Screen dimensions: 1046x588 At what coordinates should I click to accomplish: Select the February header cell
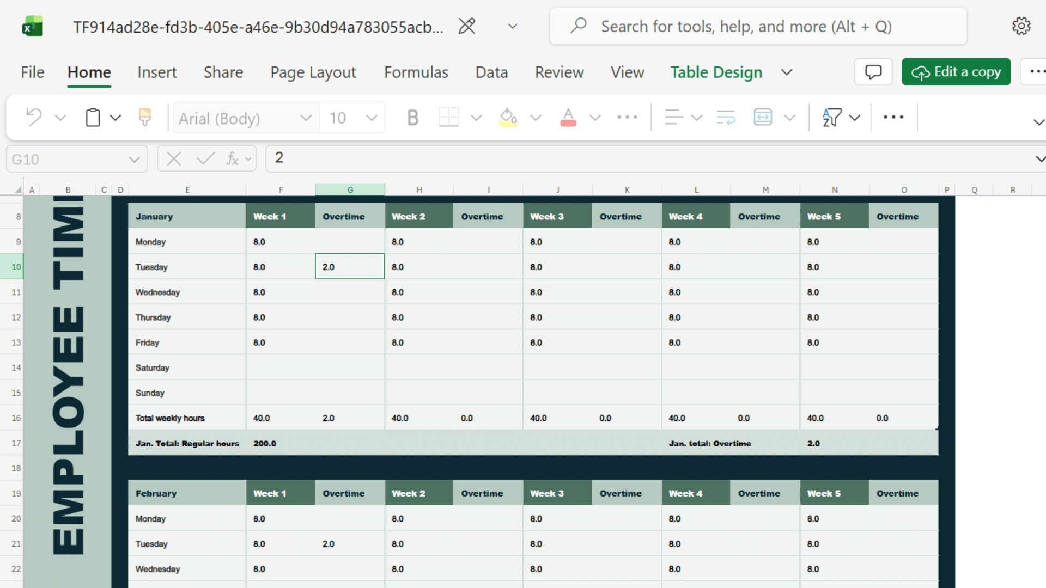pos(187,493)
